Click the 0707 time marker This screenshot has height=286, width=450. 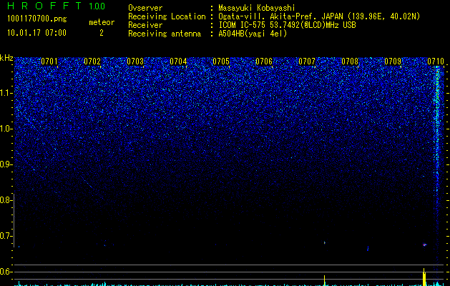tap(307, 61)
